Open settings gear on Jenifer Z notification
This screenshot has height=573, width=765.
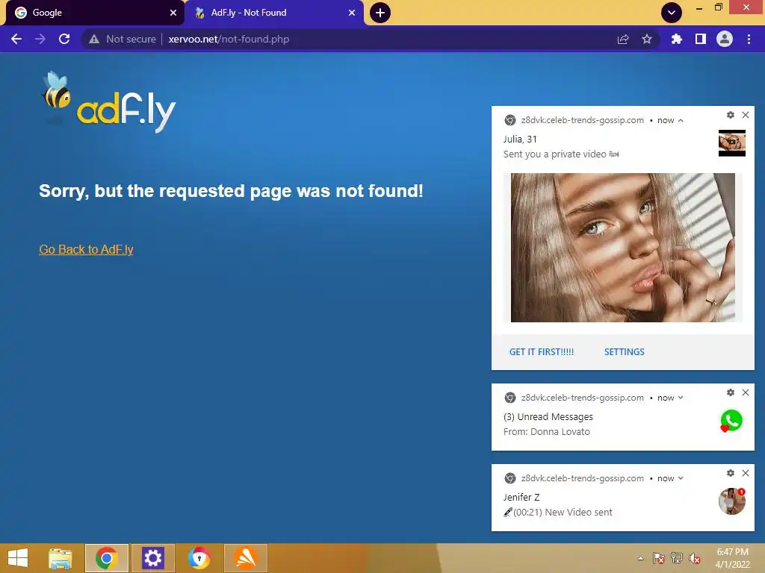click(x=731, y=472)
